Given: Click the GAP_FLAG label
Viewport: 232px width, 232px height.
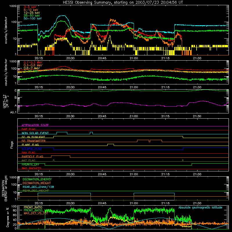Looking at the screenshot, I should [28, 129].
